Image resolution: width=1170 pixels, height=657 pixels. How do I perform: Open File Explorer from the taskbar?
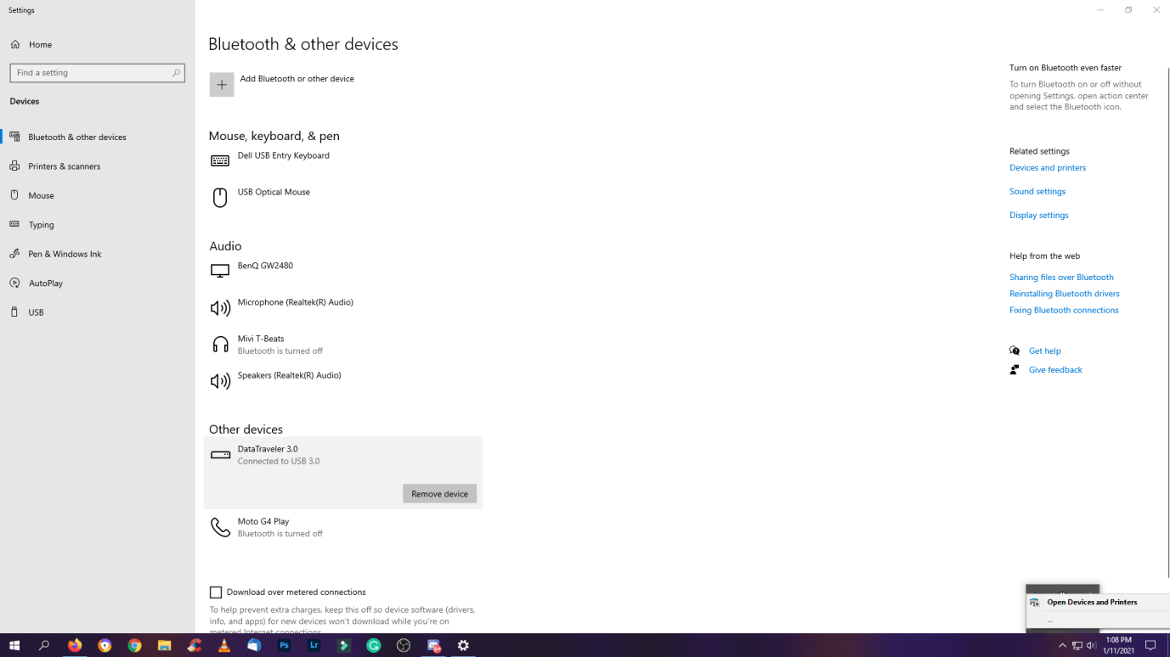pos(164,646)
